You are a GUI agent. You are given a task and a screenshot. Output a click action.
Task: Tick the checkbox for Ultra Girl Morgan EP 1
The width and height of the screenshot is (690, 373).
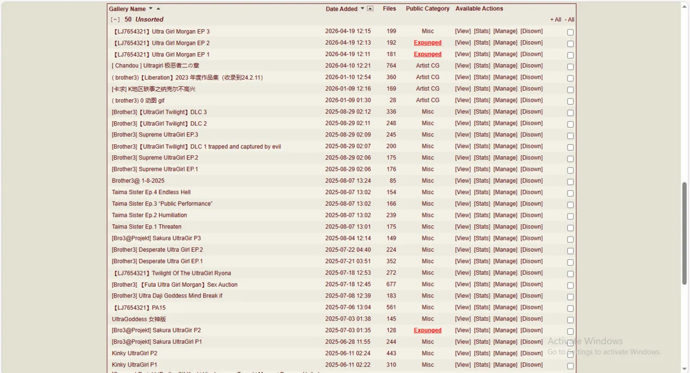pyautogui.click(x=570, y=55)
